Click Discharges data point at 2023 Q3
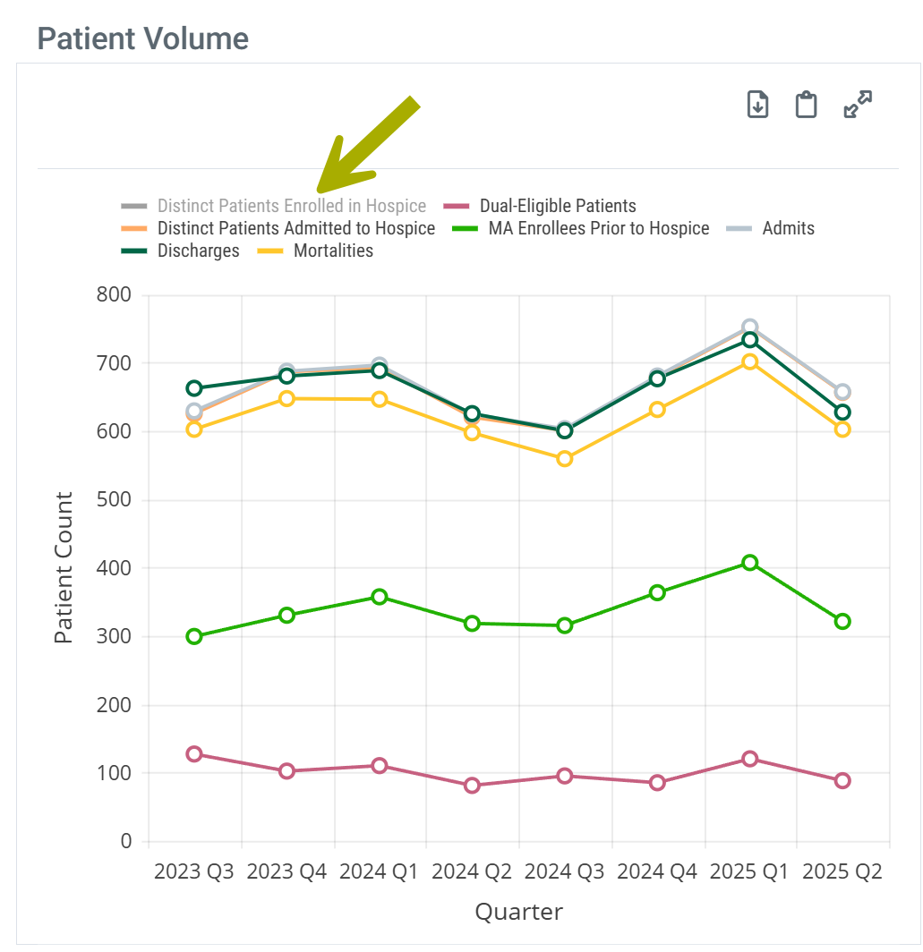Image resolution: width=923 pixels, height=952 pixels. [x=194, y=388]
